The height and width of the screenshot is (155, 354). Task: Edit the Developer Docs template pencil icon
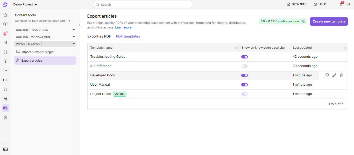334,75
